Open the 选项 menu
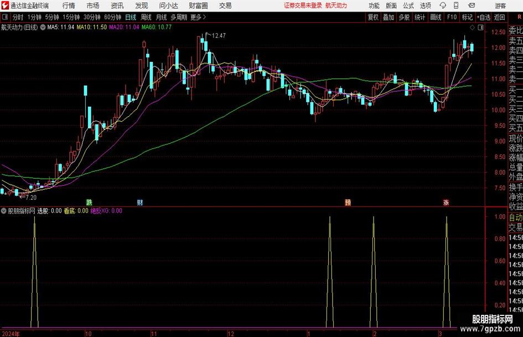This screenshot has height=337, width=523. click(425, 6)
